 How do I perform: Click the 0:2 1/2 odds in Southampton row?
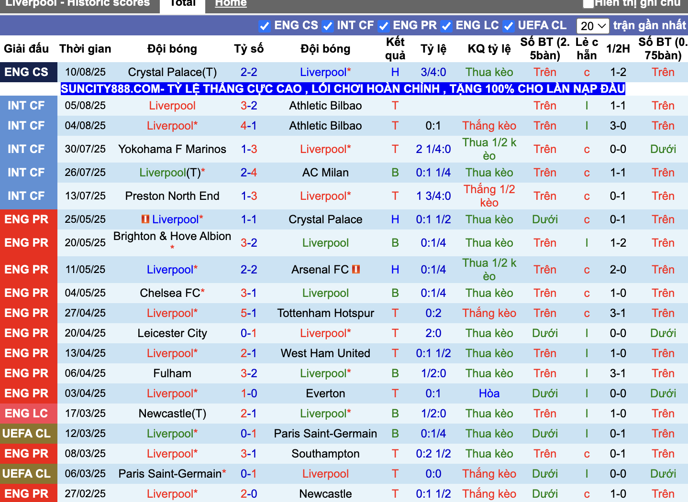(x=433, y=454)
